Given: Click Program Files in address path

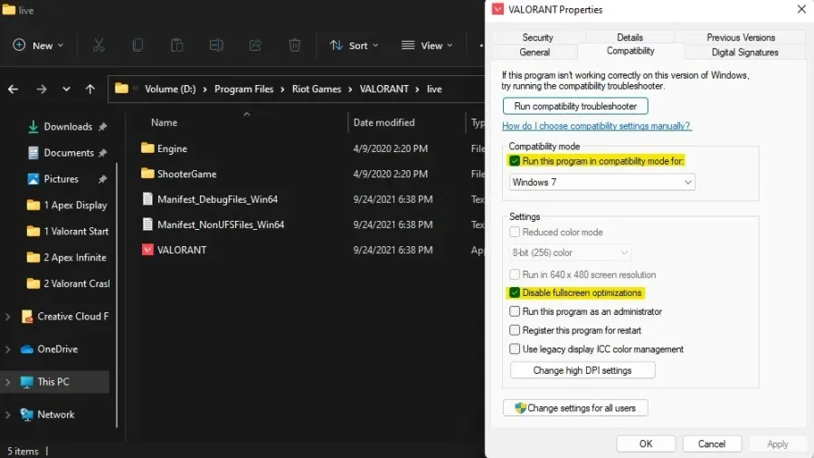Looking at the screenshot, I should click(244, 89).
